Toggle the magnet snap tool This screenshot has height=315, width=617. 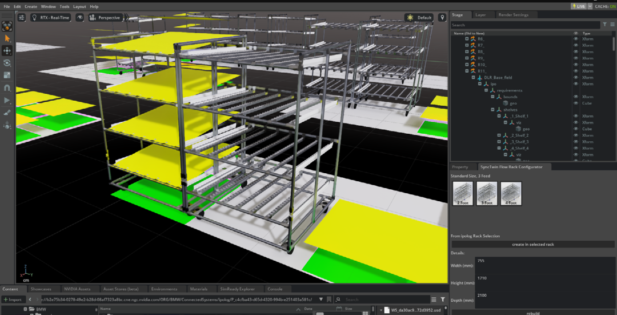click(x=7, y=88)
